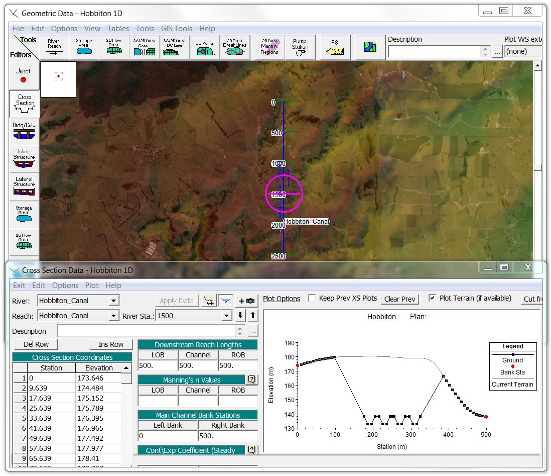Select station cell 9.639 in row 2

pos(51,388)
